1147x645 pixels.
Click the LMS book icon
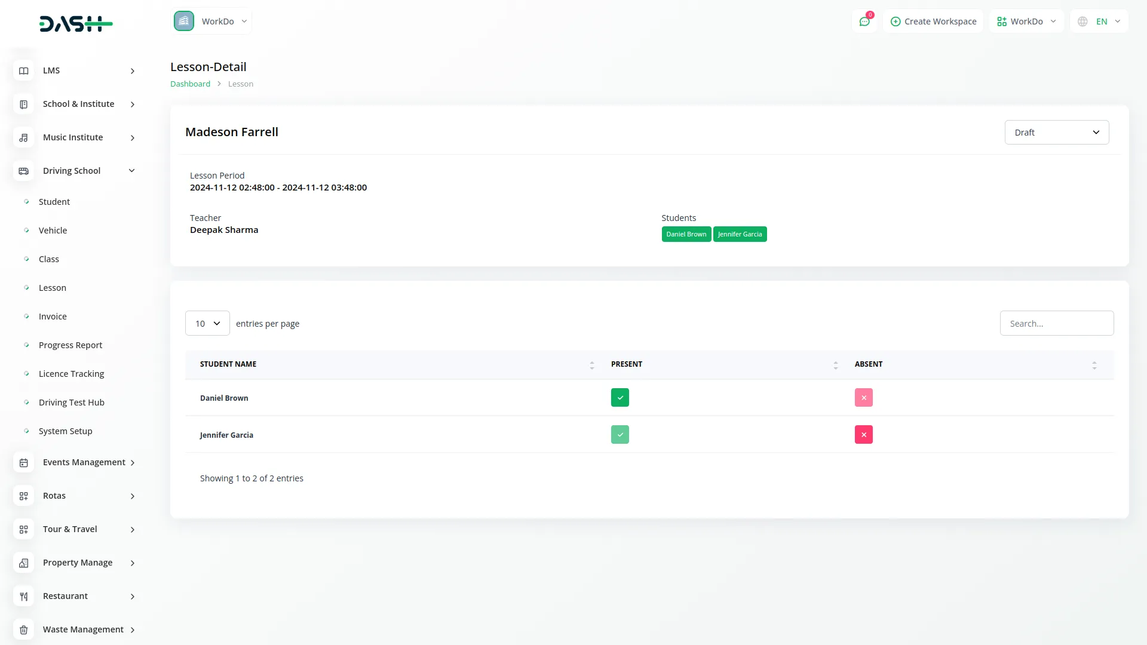coord(23,70)
